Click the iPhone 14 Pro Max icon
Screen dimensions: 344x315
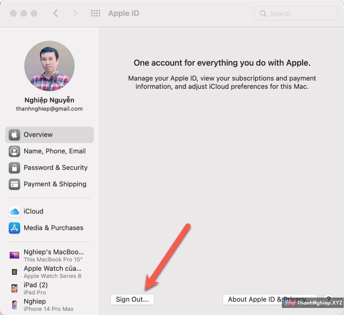coord(14,305)
